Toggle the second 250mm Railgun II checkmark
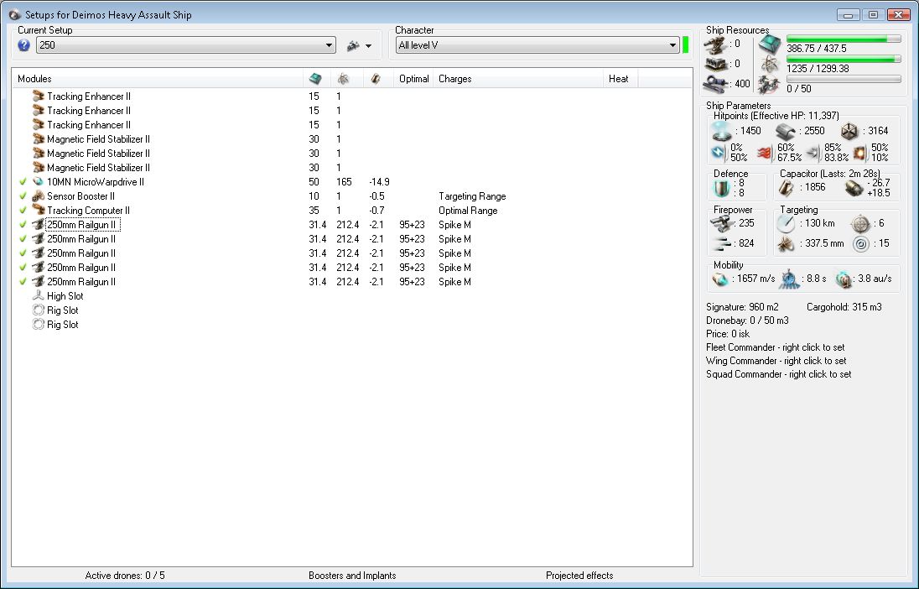Viewport: 919px width, 589px height. tap(23, 239)
